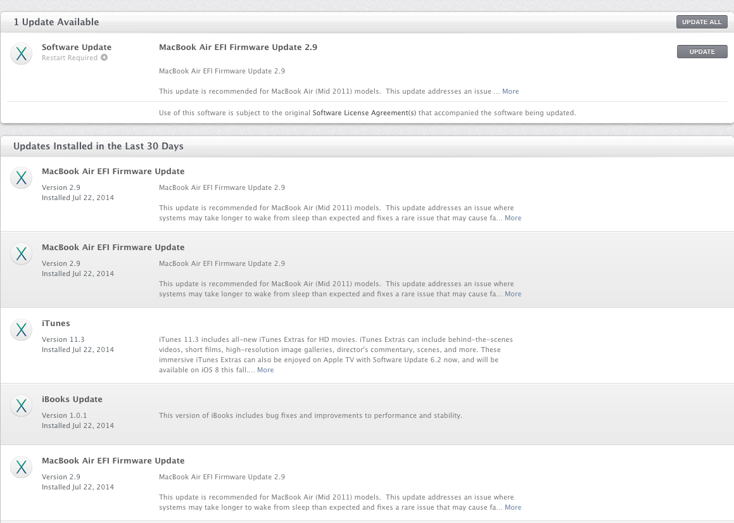This screenshot has width=734, height=523.
Task: Click 'Updates Installed in the Last 30 Days' heading
Action: point(98,146)
